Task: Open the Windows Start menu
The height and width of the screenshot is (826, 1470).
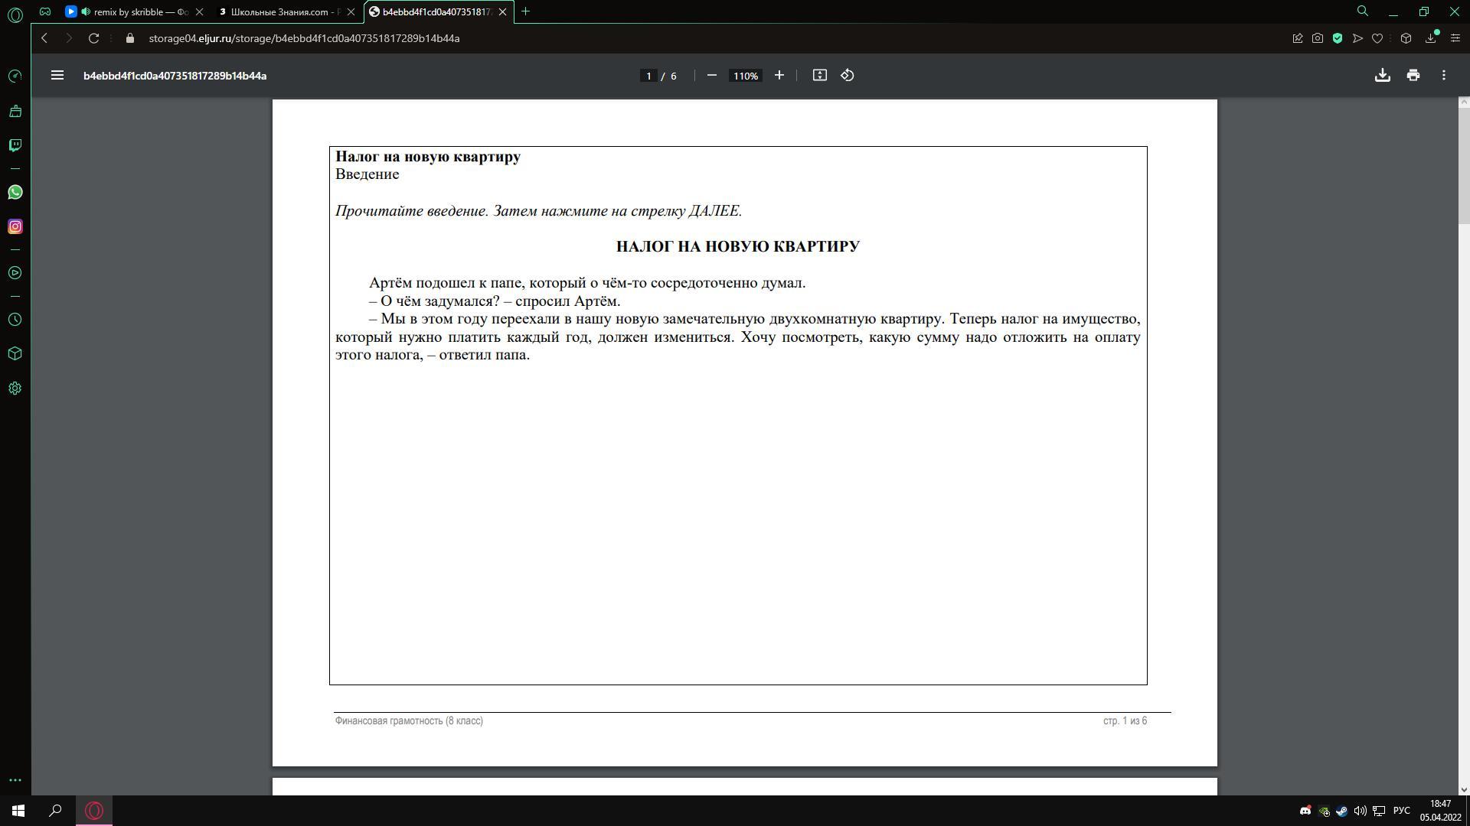Action: pyautogui.click(x=18, y=811)
